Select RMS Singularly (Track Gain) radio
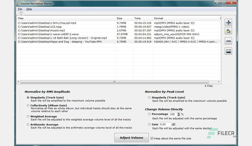Viewport: 252px width, 146px height. 28,97
